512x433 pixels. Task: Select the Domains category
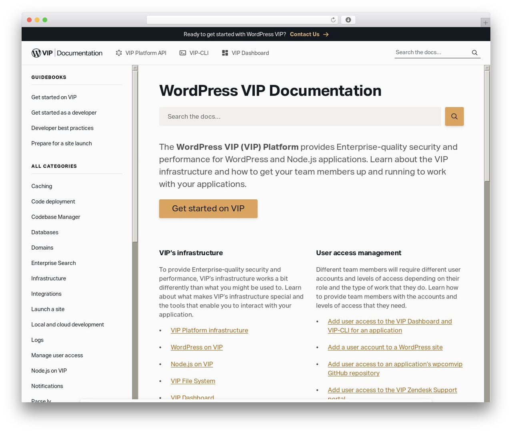point(42,248)
